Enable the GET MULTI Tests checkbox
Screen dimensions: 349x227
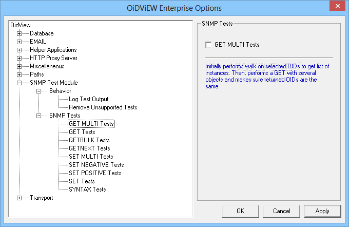208,45
